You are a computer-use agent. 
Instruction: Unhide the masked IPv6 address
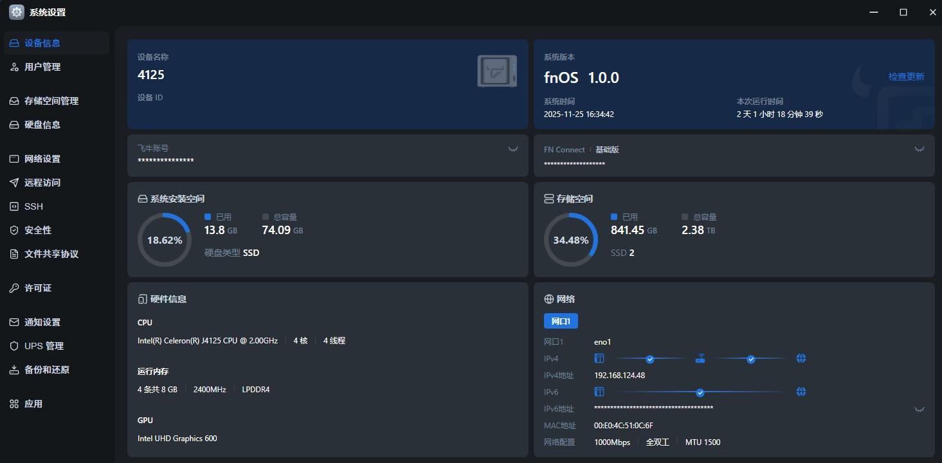coord(919,409)
